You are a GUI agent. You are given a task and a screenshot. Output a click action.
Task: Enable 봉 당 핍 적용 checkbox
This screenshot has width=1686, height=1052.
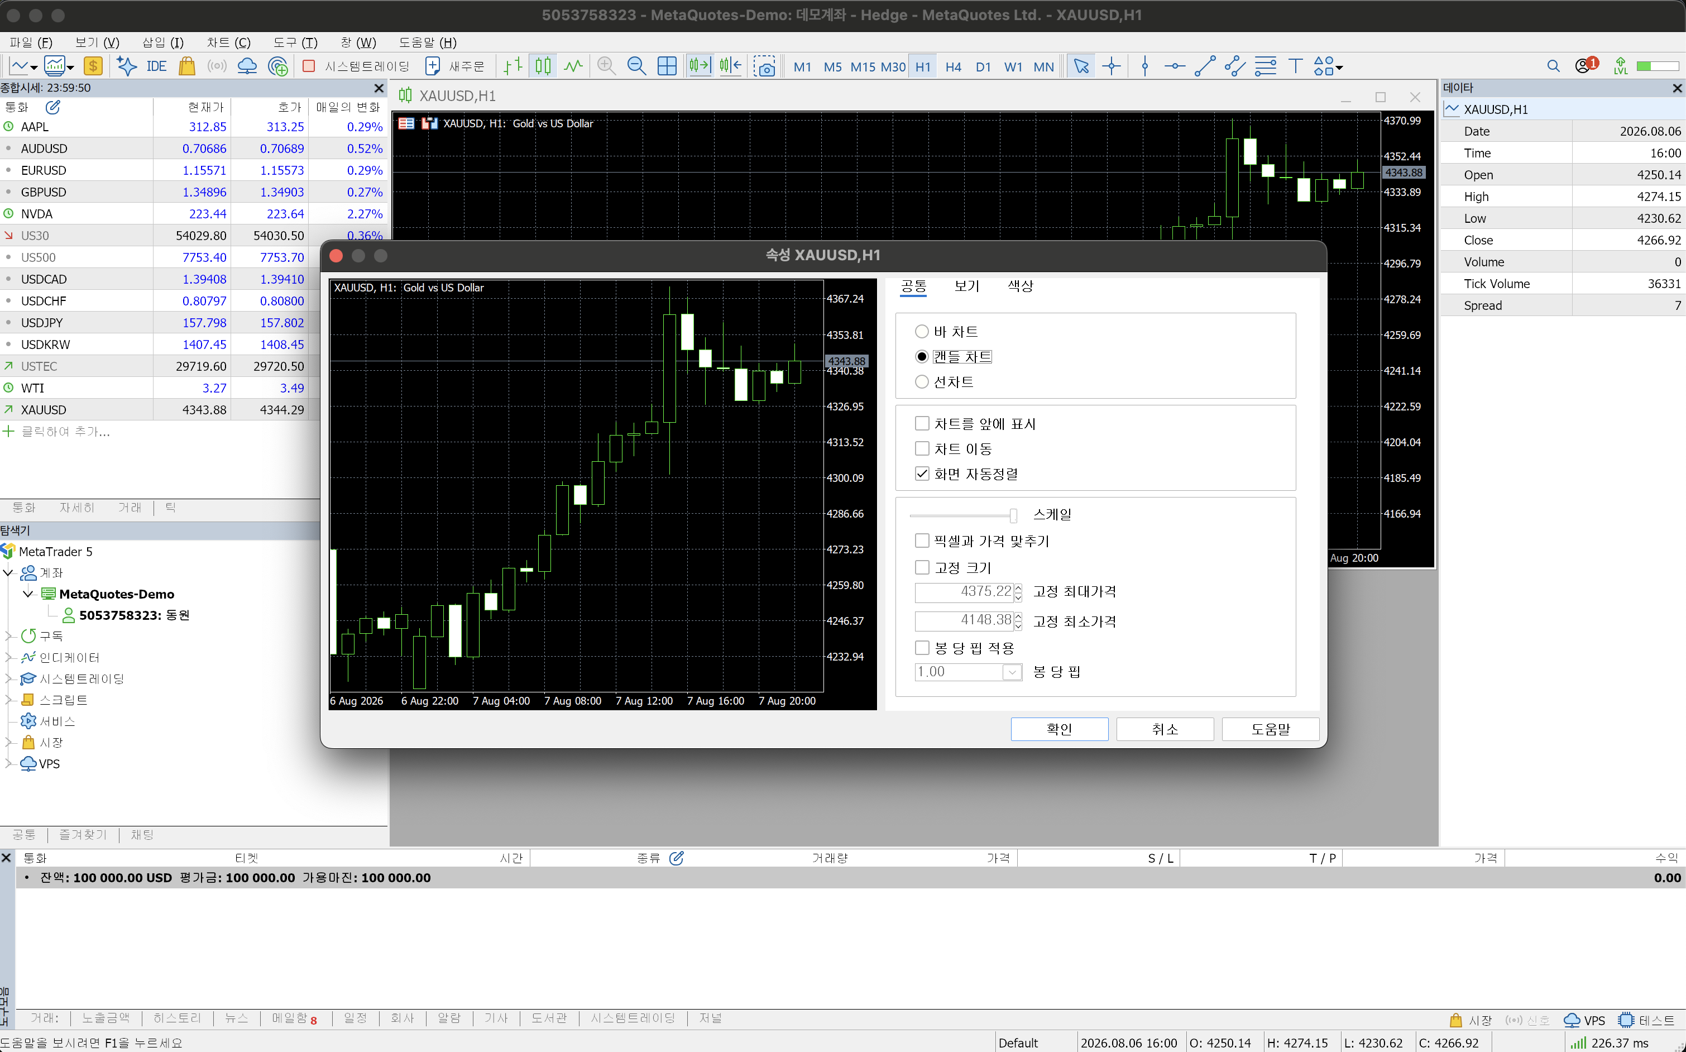coord(922,648)
